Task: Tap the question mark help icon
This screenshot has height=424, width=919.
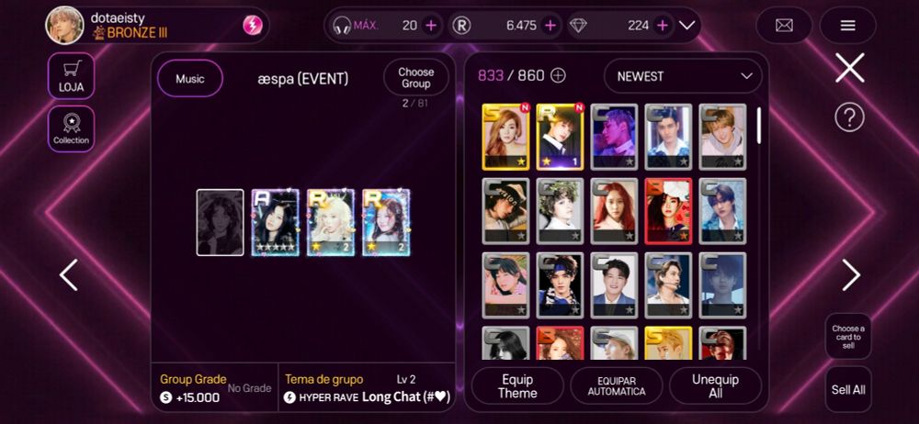Action: coord(849,118)
